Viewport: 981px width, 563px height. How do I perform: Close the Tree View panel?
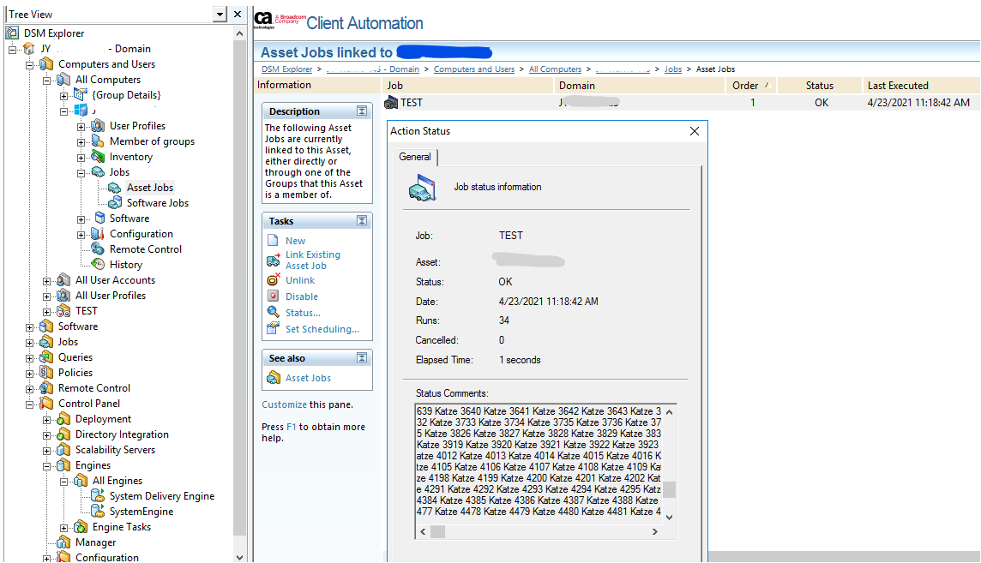click(x=238, y=14)
